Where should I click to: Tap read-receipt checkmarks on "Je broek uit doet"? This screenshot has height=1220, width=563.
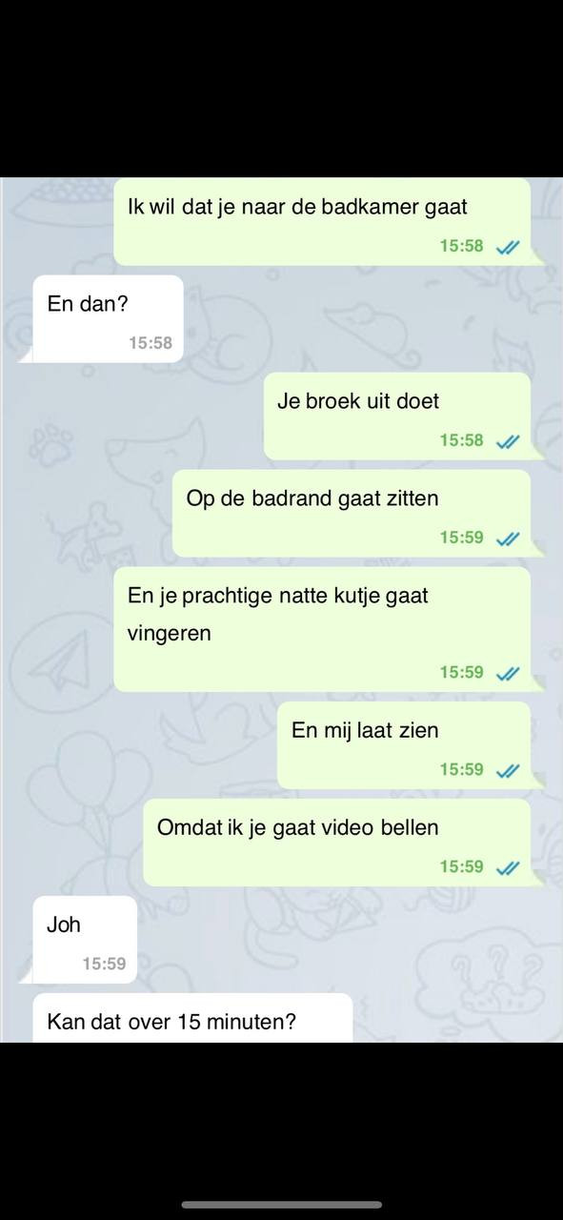(508, 441)
